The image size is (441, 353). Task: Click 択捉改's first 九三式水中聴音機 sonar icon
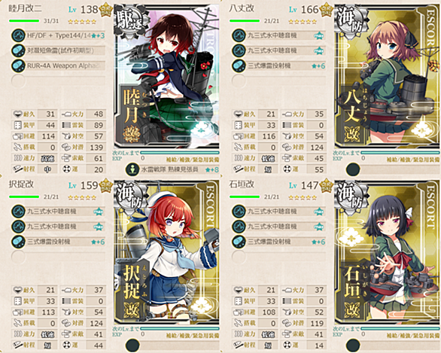(18, 211)
